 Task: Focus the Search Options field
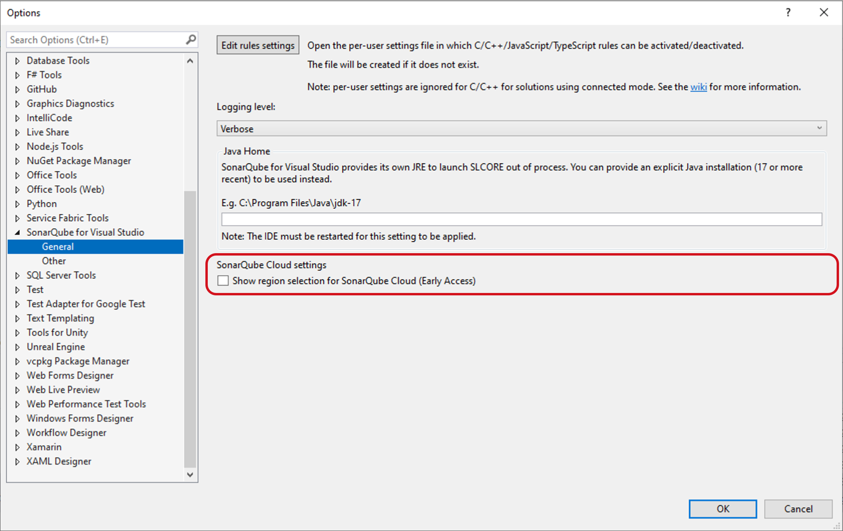coord(96,40)
